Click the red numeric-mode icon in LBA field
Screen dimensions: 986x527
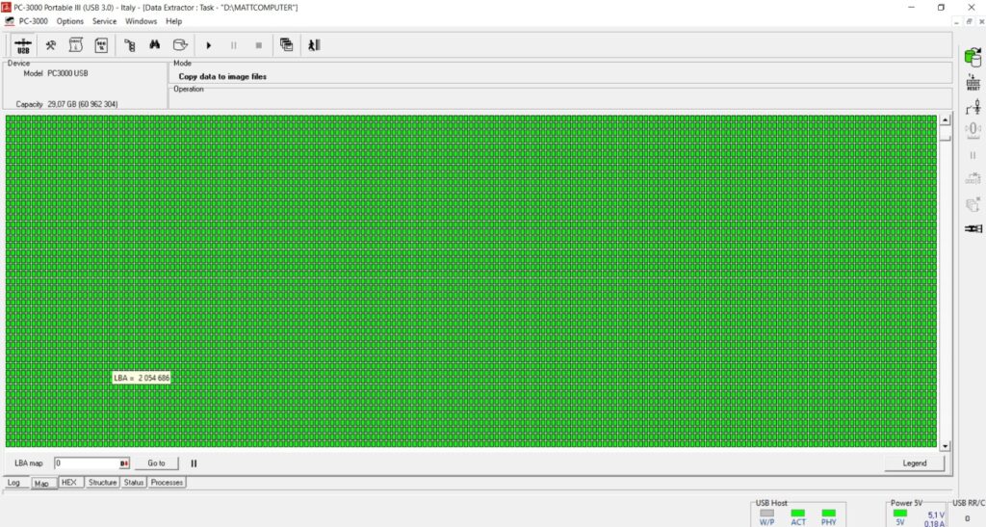tap(124, 463)
